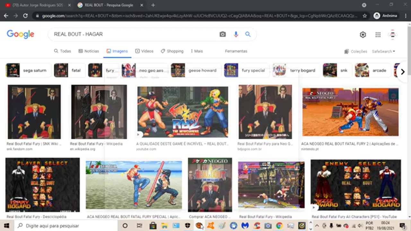Activate voice search microphone icon
411x231 pixels.
[x=236, y=34]
